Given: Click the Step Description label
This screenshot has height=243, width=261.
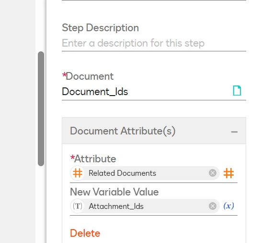Looking at the screenshot, I should (100, 28).
